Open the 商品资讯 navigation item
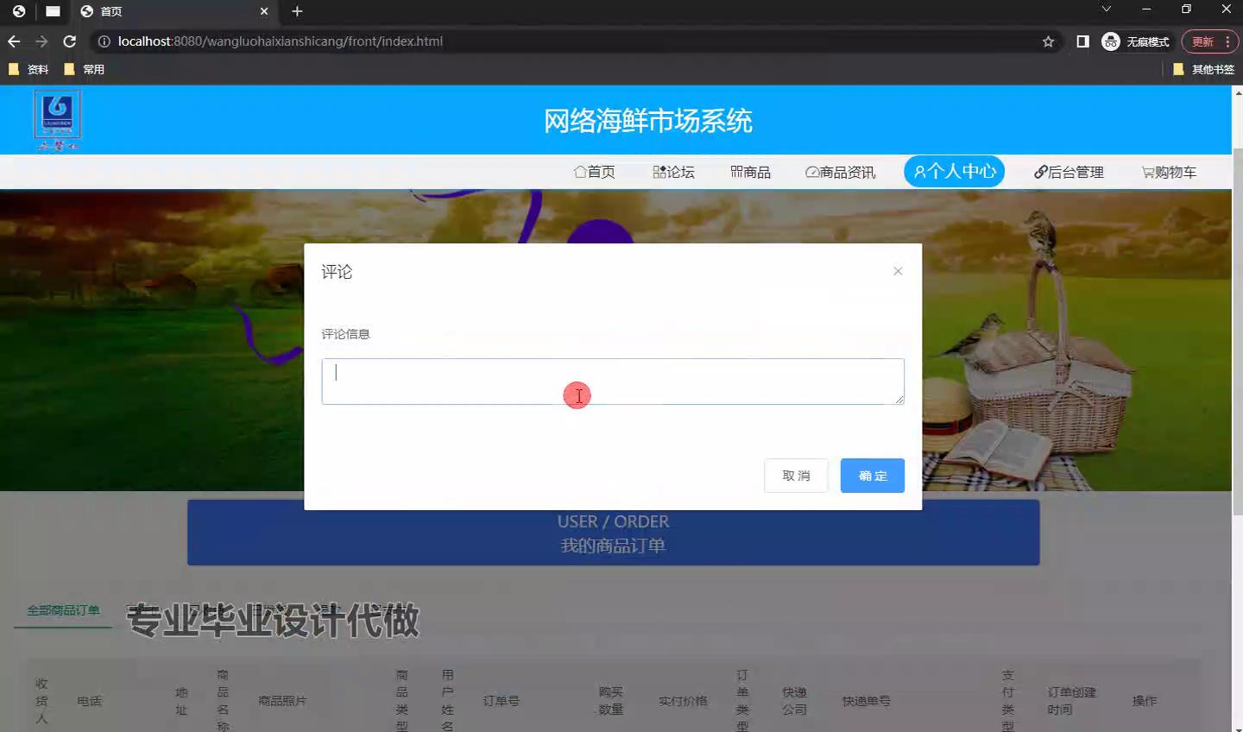 pos(840,172)
